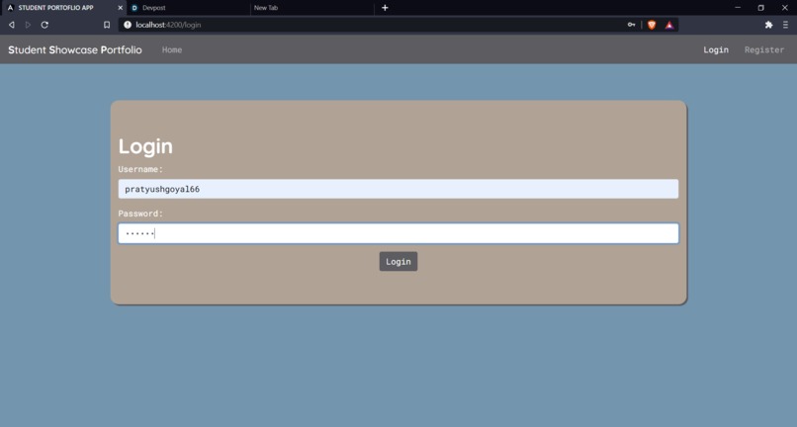The width and height of the screenshot is (797, 427).
Task: Open the saved passwords key icon
Action: click(x=631, y=25)
